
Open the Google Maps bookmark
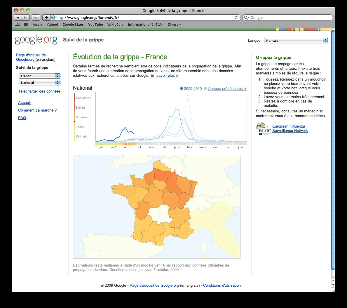(73, 24)
